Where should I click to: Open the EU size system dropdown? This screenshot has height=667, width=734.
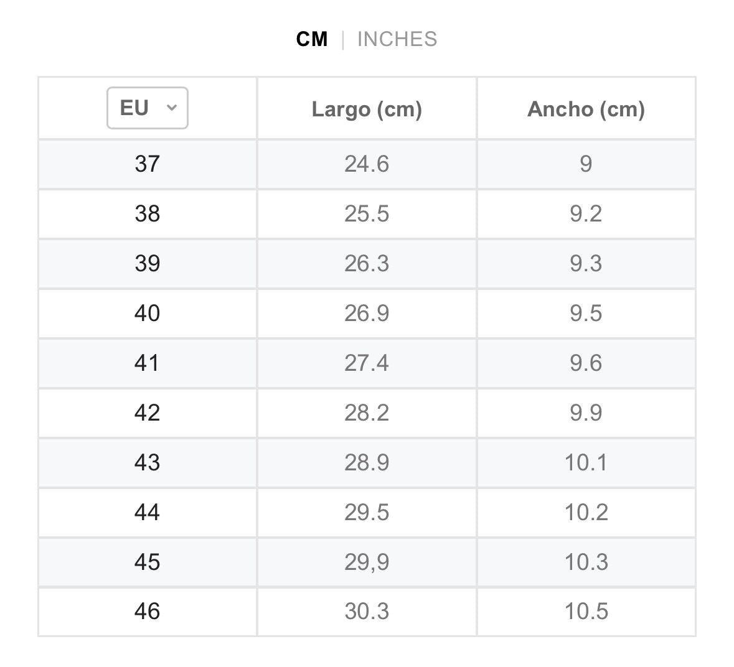pyautogui.click(x=148, y=108)
